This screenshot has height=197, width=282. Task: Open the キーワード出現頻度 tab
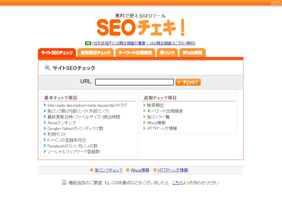(135, 53)
